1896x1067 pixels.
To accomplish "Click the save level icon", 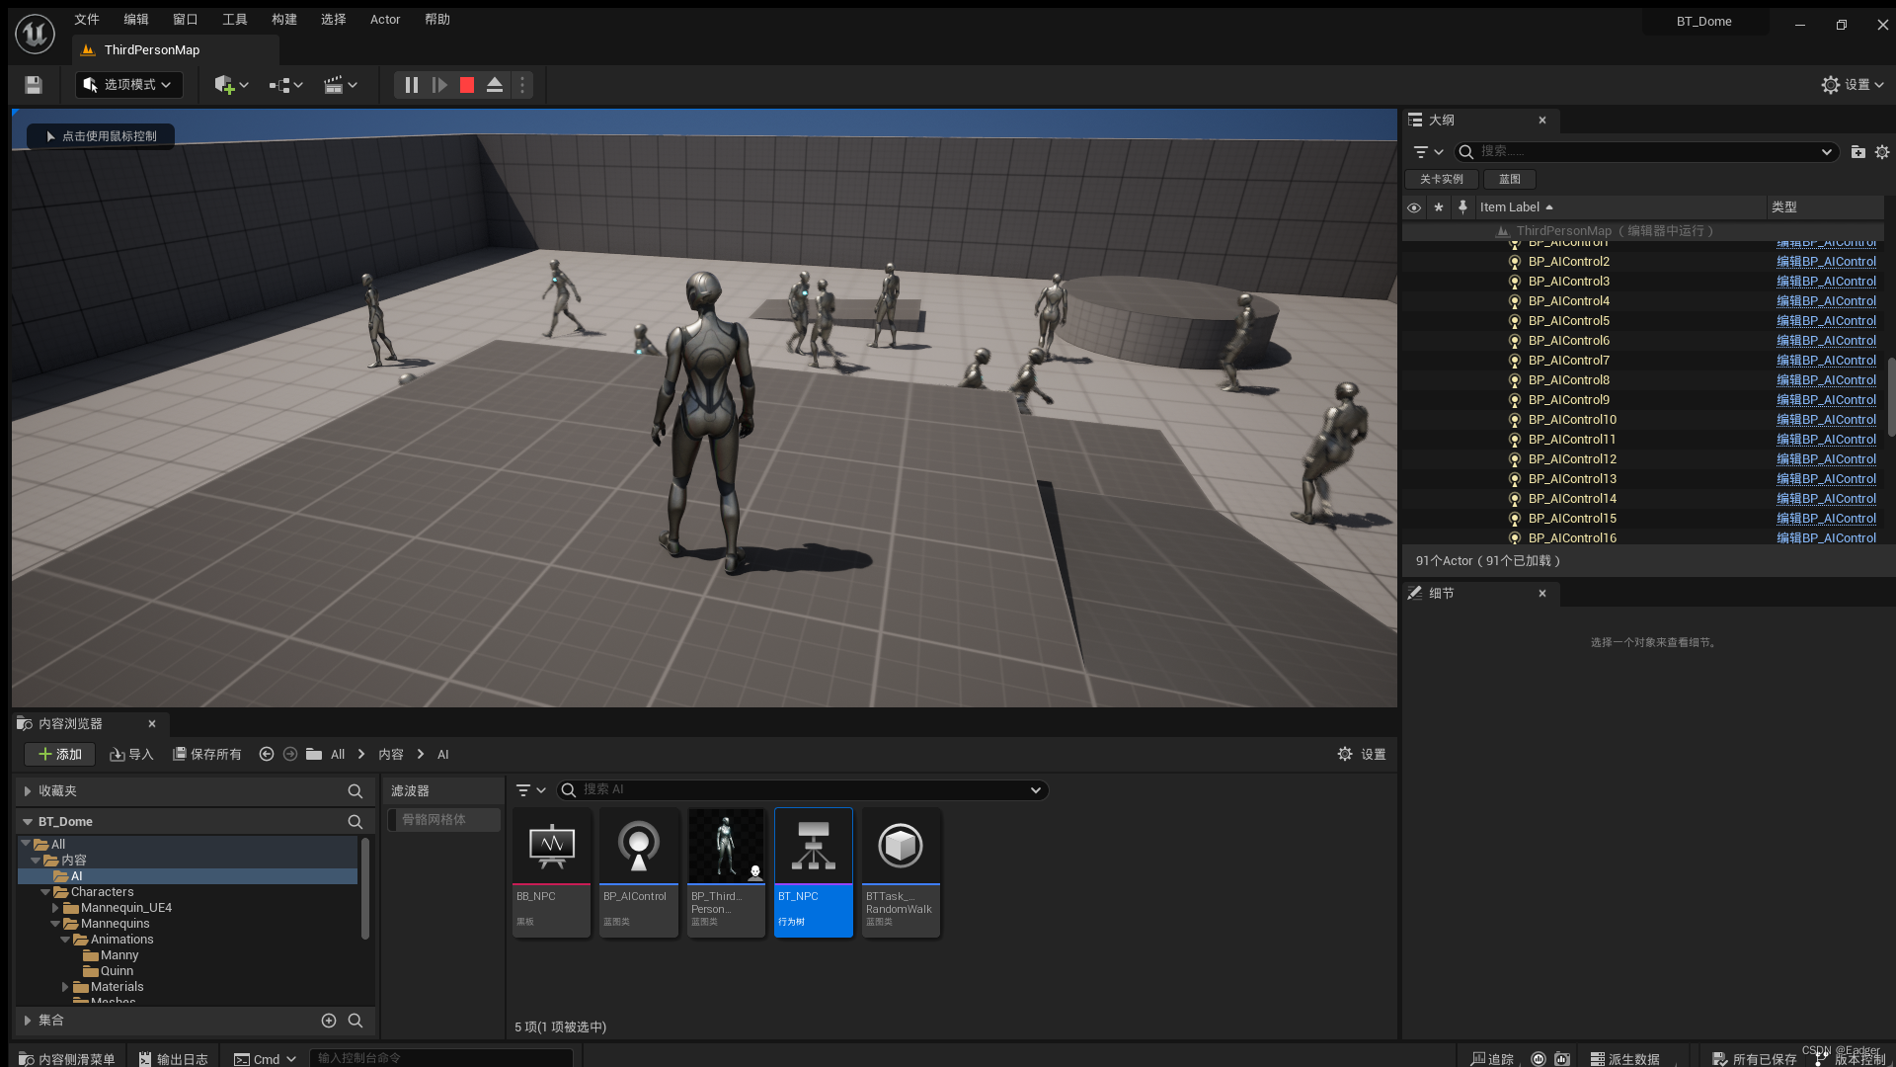I will point(34,85).
